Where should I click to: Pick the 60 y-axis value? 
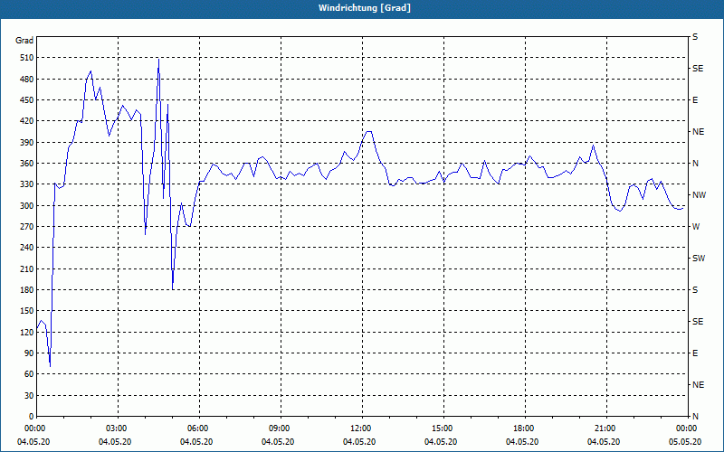coord(29,374)
